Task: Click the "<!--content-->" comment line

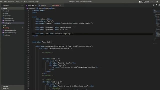Action: [x=48, y=80]
